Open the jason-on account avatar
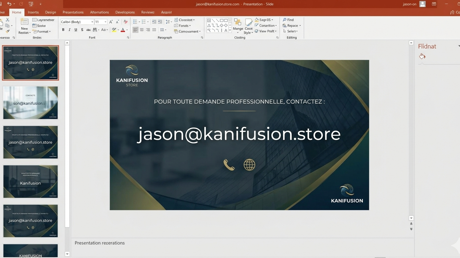 point(422,4)
